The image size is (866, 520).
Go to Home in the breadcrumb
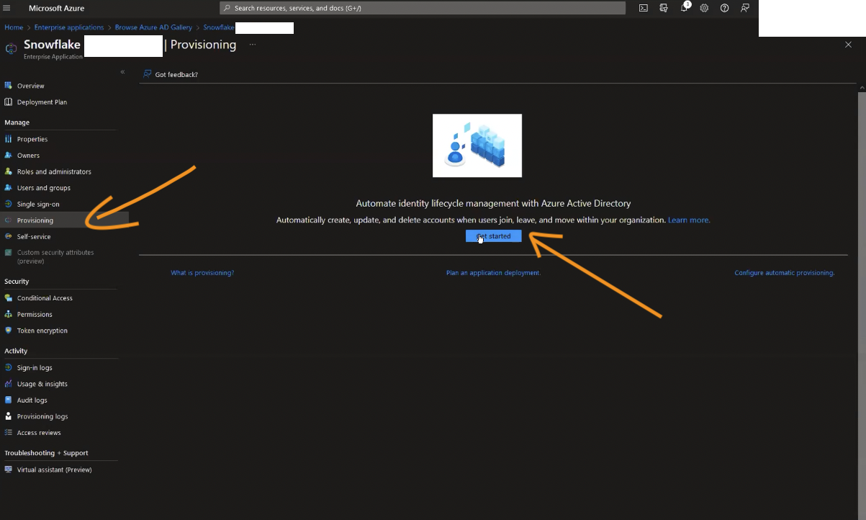14,27
